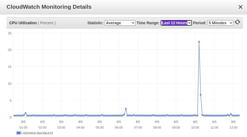Click the ( Percent ) unit text
The image size is (247, 137).
coord(47,23)
